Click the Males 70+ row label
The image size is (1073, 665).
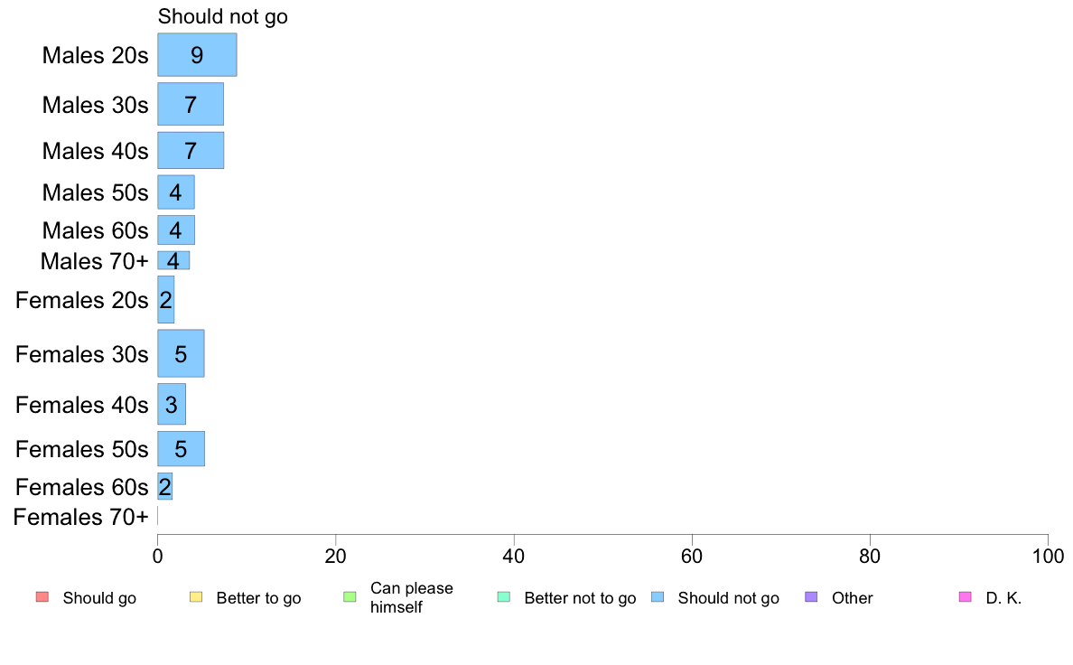(95, 261)
